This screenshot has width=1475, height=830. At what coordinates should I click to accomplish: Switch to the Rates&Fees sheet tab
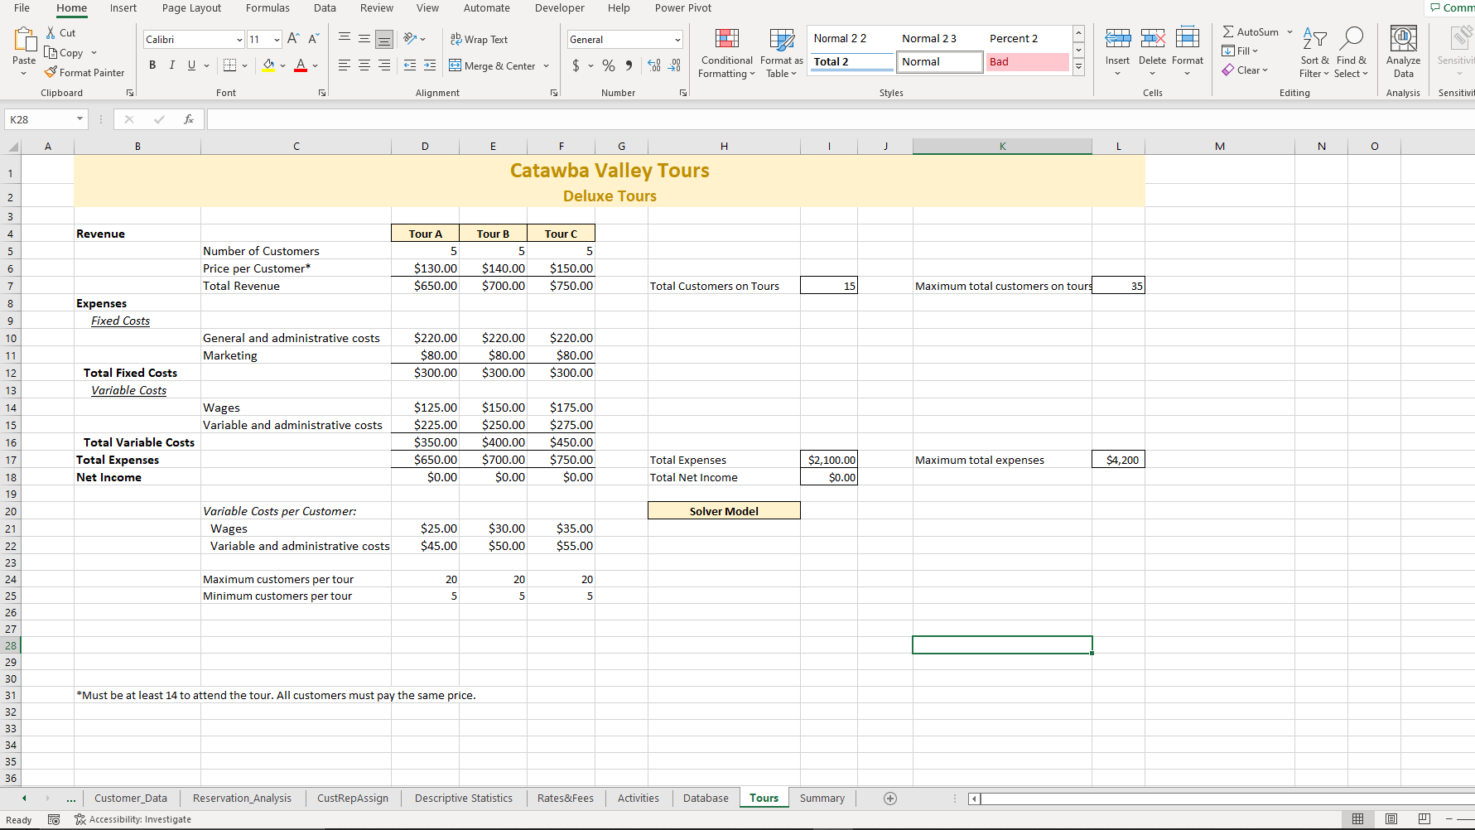[566, 798]
